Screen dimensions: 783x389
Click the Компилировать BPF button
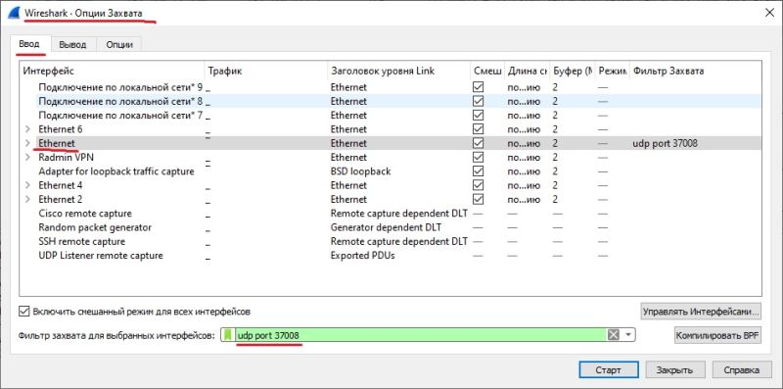(717, 335)
